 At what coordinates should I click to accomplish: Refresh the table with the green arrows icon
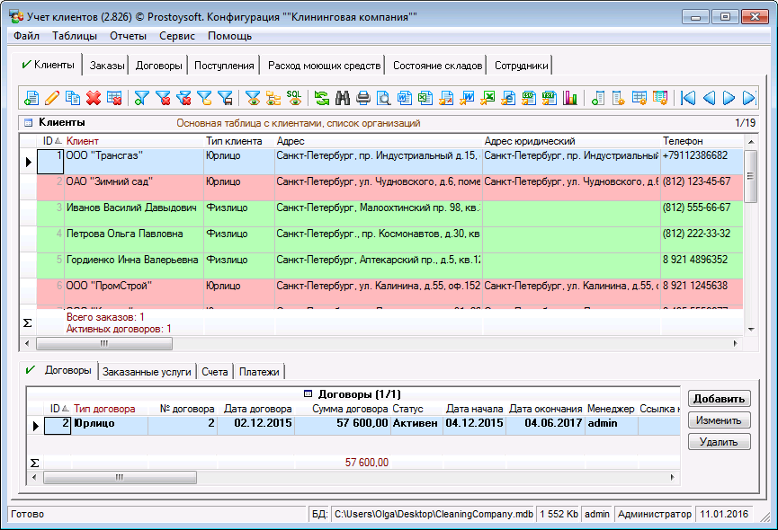[321, 98]
